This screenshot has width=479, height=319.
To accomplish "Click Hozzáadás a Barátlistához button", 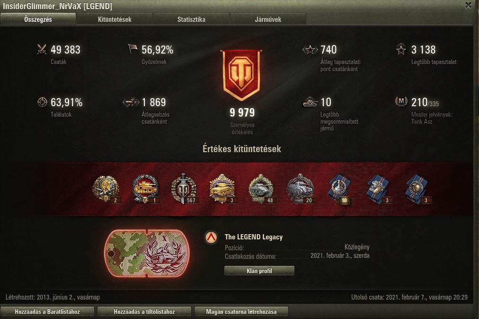I will click(47, 312).
